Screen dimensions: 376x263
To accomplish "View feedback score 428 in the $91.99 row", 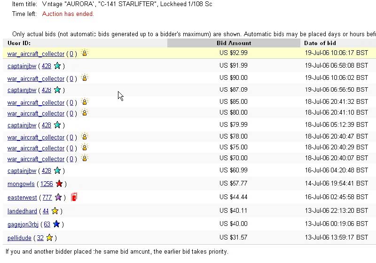I will click(x=46, y=66).
